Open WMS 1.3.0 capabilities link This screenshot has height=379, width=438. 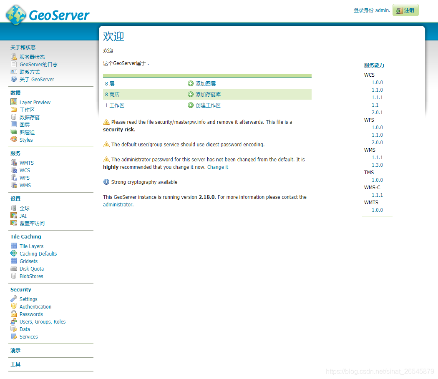click(x=377, y=165)
